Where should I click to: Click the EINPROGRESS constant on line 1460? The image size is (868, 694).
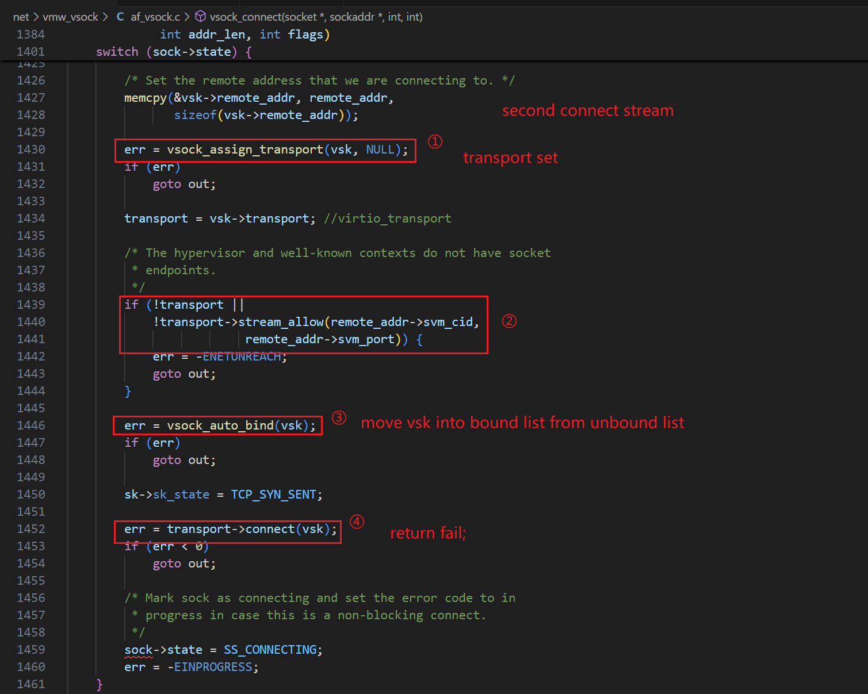click(x=213, y=667)
